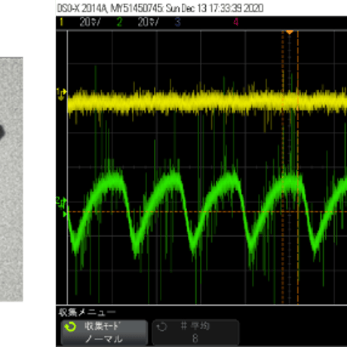
Task: Click channel 2 vertical scale value
Action: pyautogui.click(x=148, y=22)
